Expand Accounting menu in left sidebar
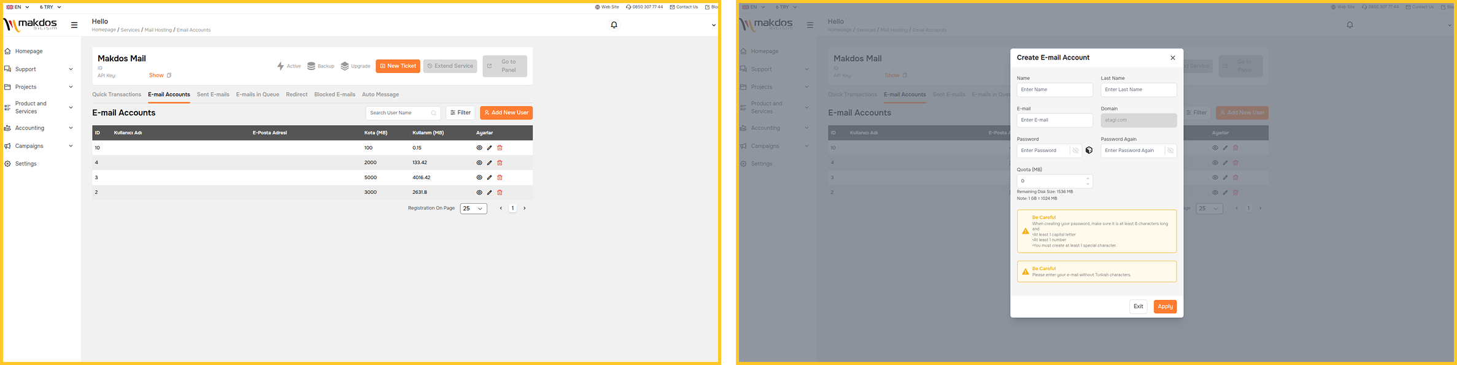The height and width of the screenshot is (365, 1457). coord(39,128)
